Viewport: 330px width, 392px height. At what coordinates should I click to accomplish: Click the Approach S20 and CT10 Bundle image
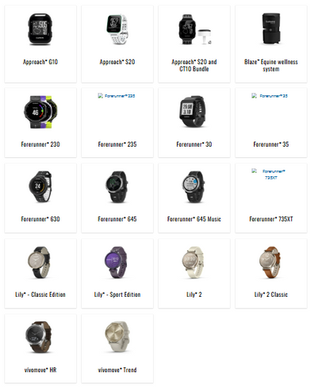coord(195,29)
